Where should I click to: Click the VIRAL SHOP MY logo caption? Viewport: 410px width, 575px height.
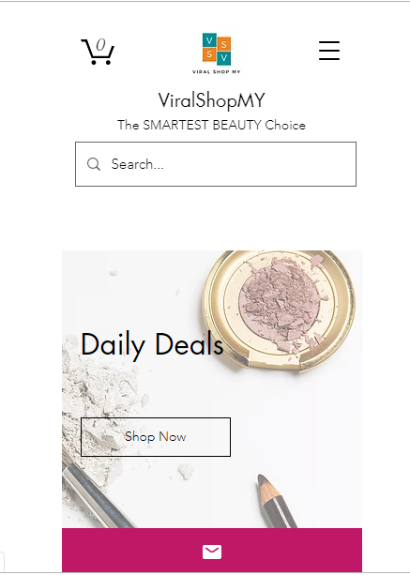click(217, 72)
